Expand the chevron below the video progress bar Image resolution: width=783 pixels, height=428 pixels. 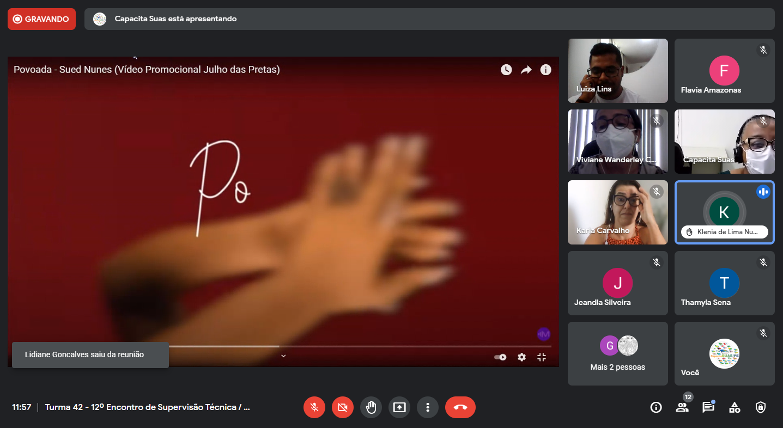click(x=283, y=356)
